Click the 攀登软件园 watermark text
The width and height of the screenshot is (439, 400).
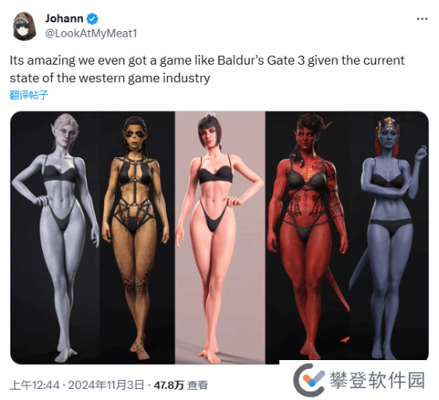tap(377, 380)
